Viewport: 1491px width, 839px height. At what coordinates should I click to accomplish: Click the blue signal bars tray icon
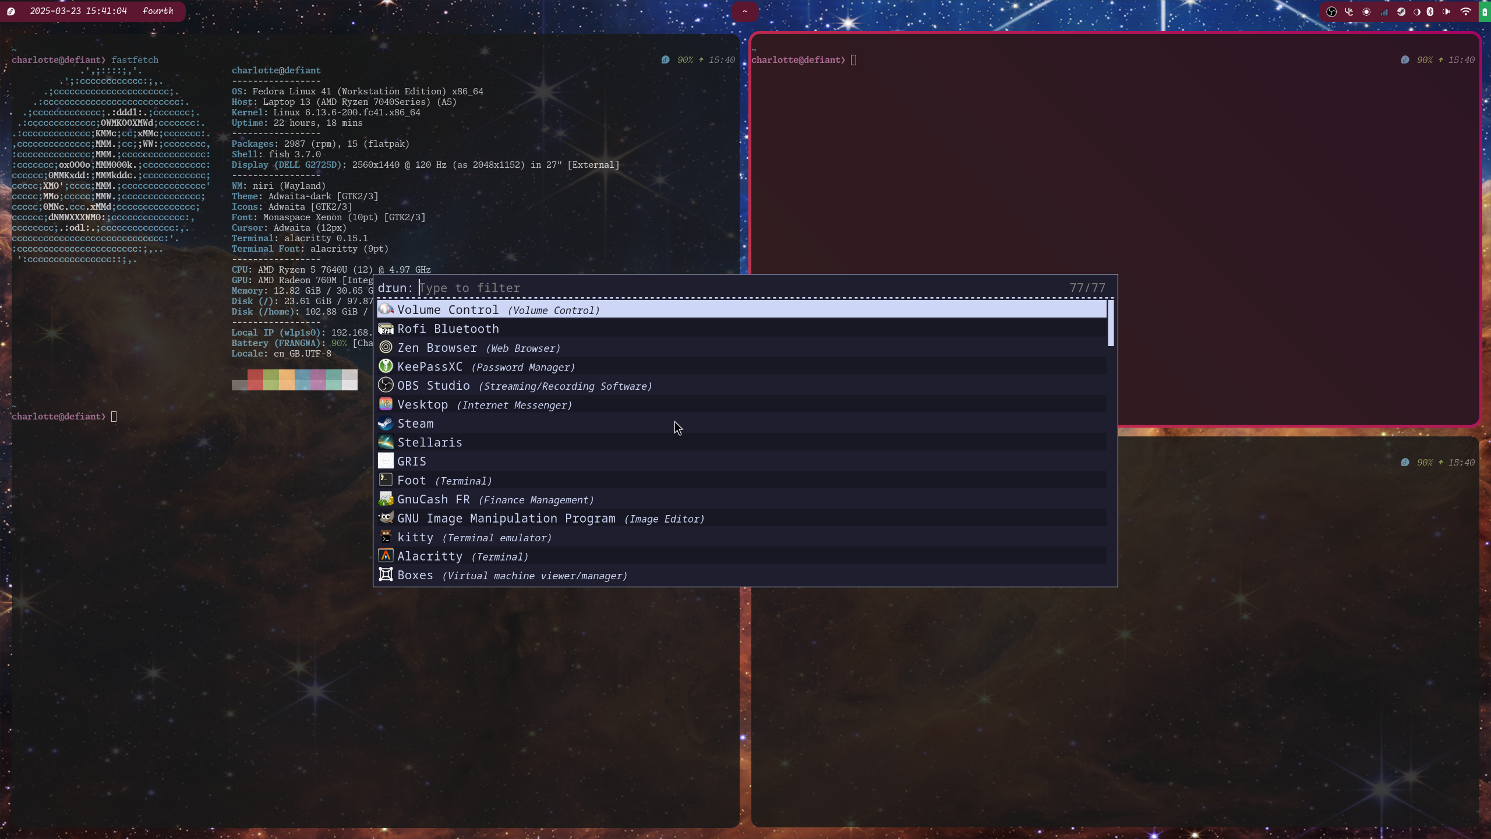1384,12
